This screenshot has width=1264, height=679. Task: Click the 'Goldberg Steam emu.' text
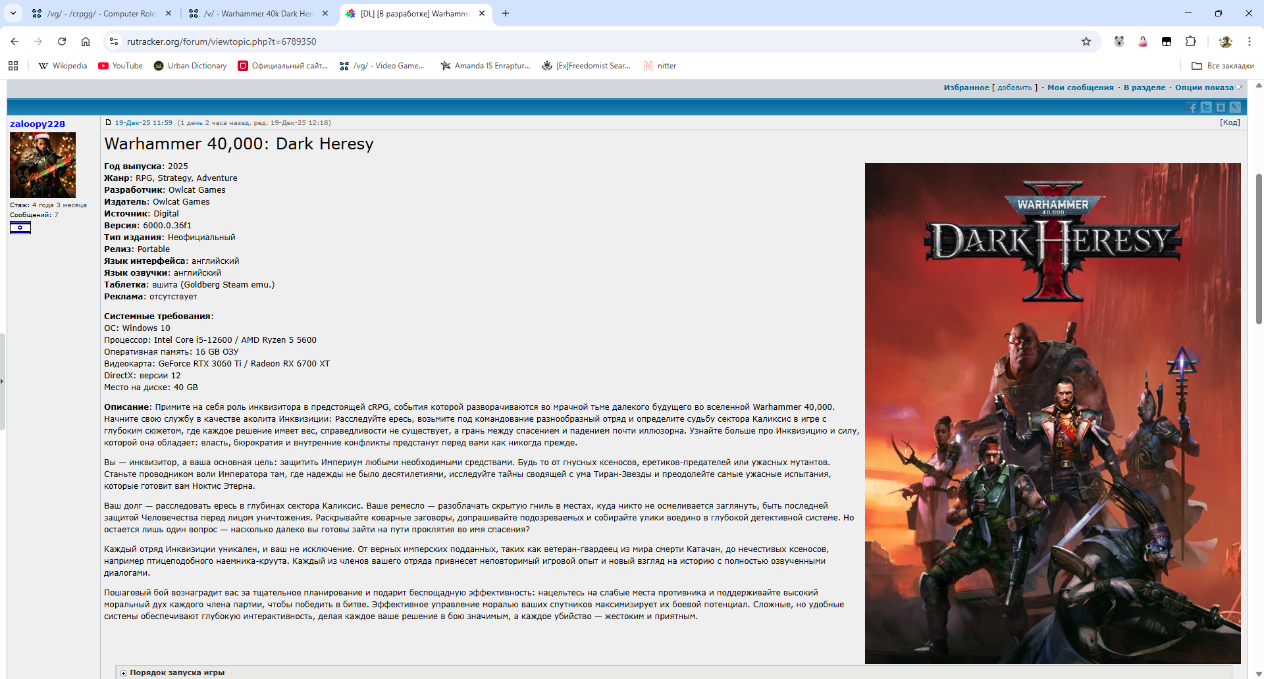227,285
